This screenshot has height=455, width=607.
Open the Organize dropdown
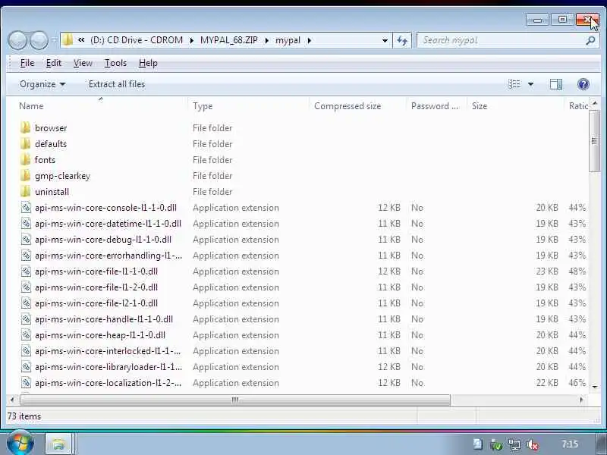pyautogui.click(x=42, y=84)
